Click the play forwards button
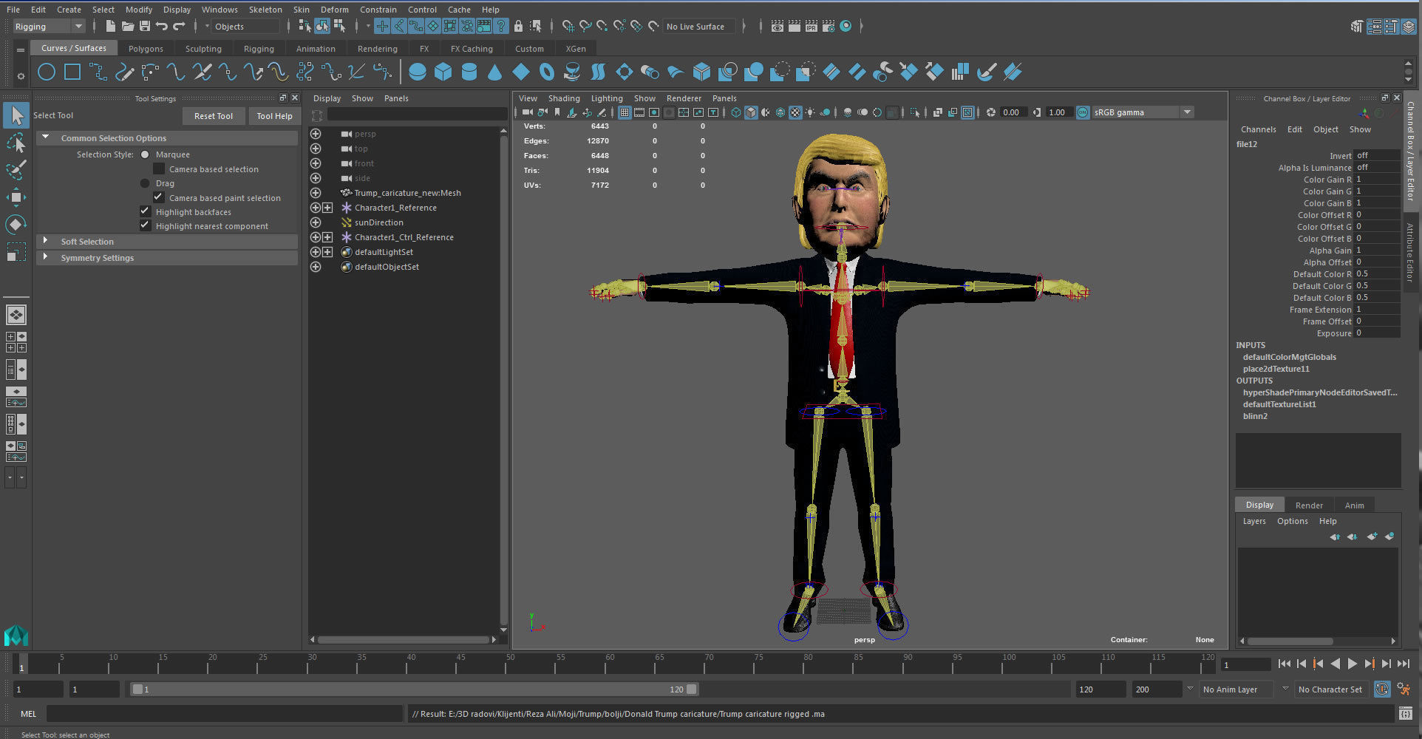This screenshot has width=1422, height=739. [x=1352, y=664]
